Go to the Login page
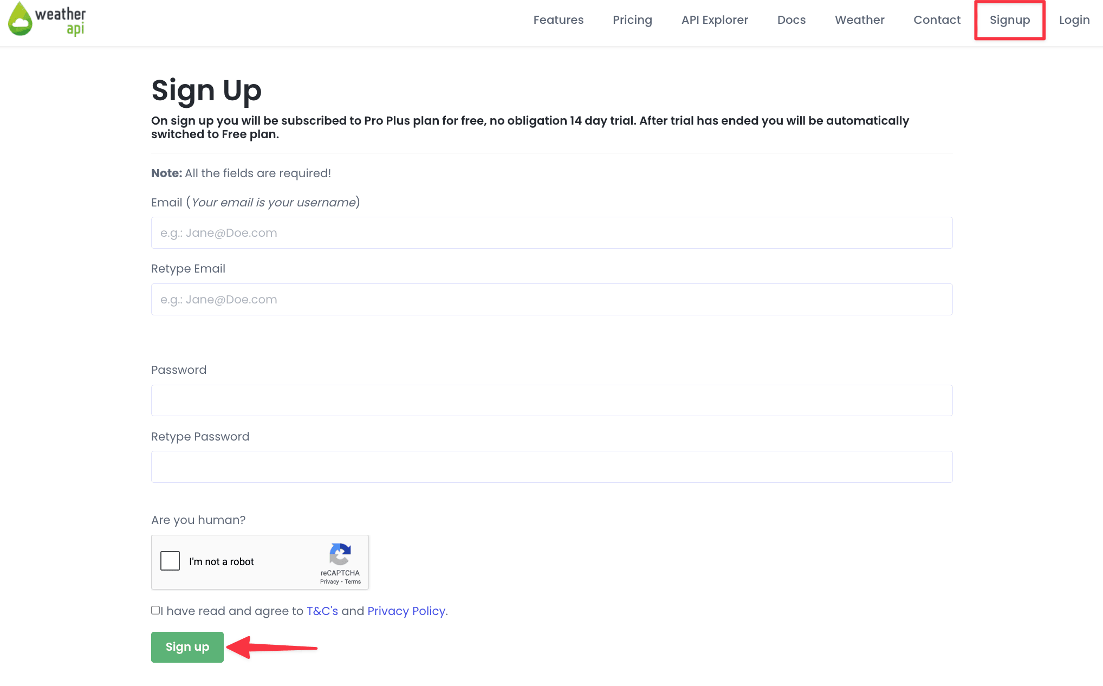This screenshot has width=1103, height=686. pyautogui.click(x=1074, y=20)
